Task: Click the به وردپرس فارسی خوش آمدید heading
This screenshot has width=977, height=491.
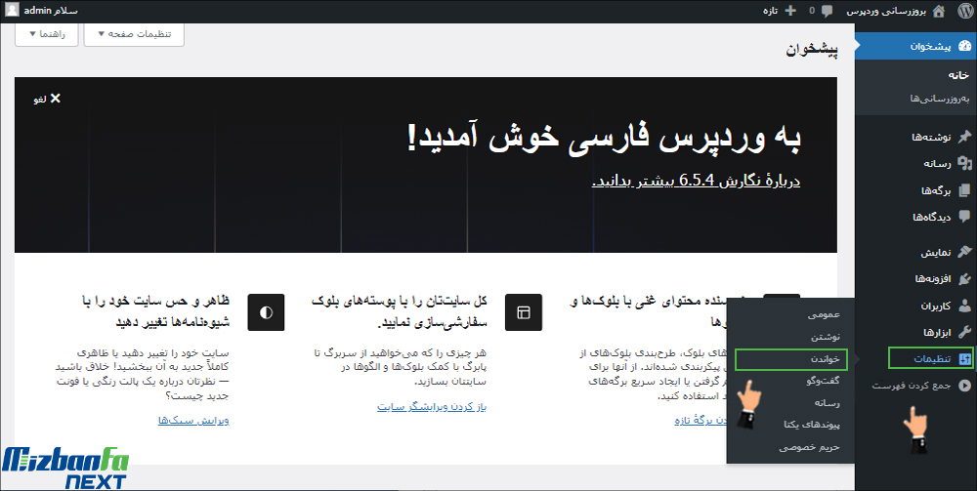Action: tap(603, 137)
